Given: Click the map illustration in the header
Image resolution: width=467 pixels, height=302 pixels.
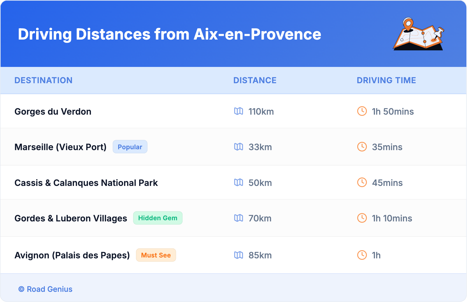Looking at the screenshot, I should (419, 34).
